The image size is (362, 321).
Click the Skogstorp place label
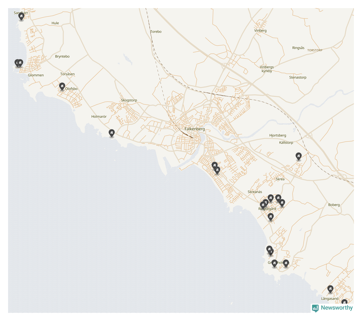(x=129, y=100)
